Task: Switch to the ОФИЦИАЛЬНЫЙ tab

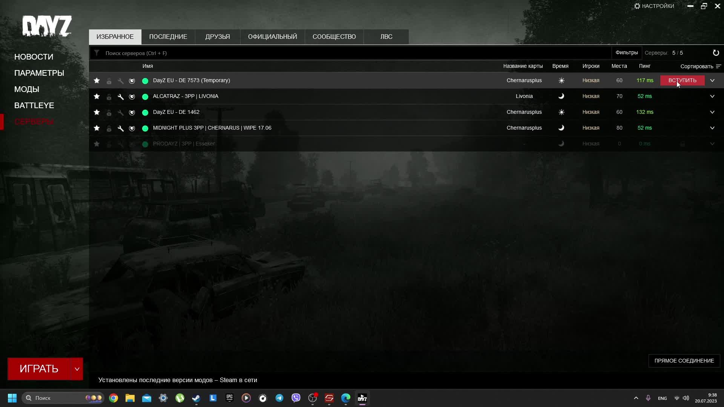Action: click(x=272, y=37)
